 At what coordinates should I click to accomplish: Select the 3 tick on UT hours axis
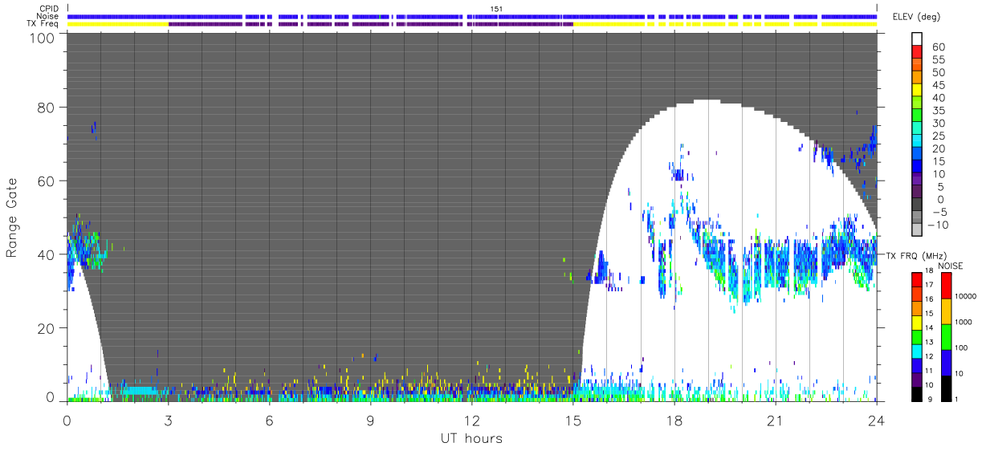168,420
